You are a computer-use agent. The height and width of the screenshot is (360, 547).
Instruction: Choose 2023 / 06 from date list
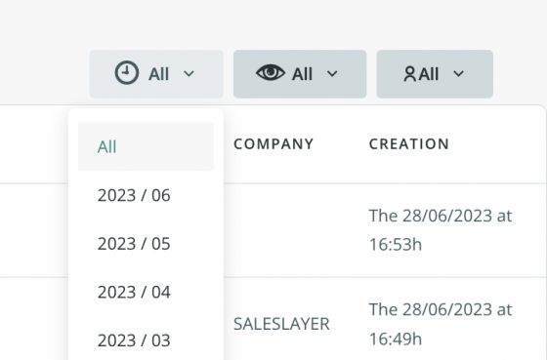click(146, 195)
